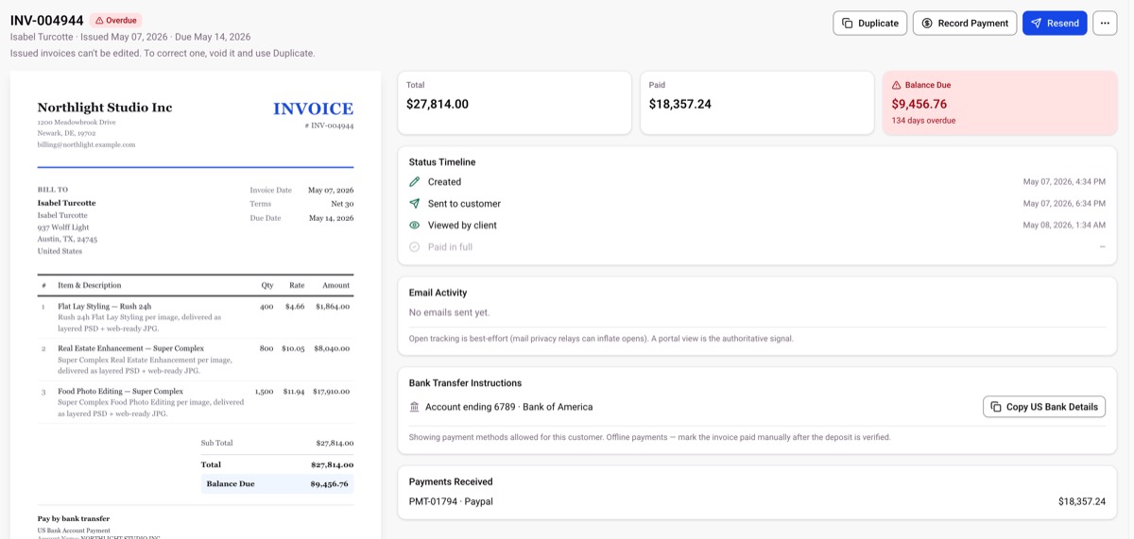1134x539 pixels.
Task: Click the eye icon beside Viewed by client
Action: pos(414,226)
